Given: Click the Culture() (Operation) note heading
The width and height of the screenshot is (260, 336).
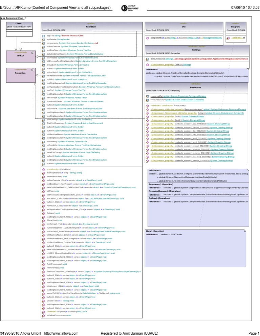Looking at the screenshot, I should point(159,198).
